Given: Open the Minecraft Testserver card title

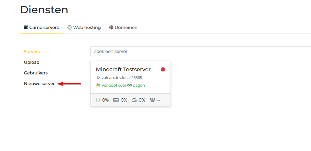Looking at the screenshot, I should (123, 69).
